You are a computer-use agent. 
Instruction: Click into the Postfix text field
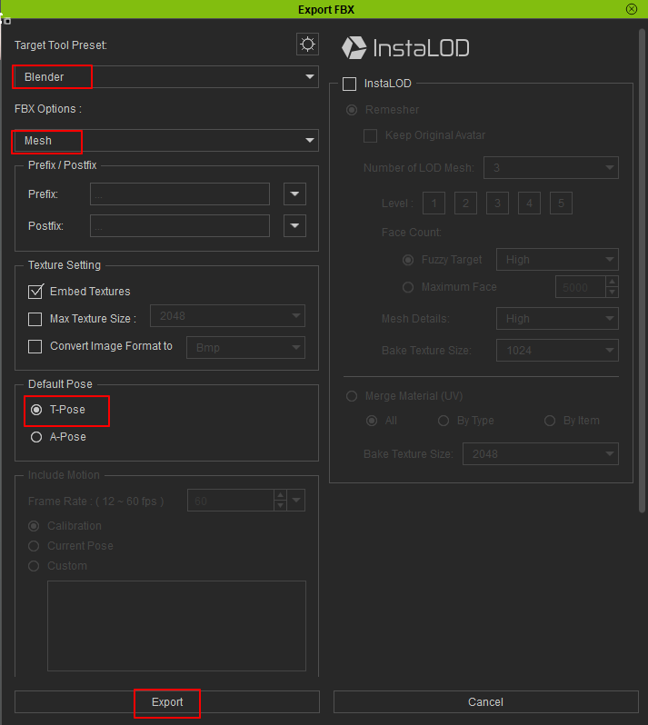[180, 225]
